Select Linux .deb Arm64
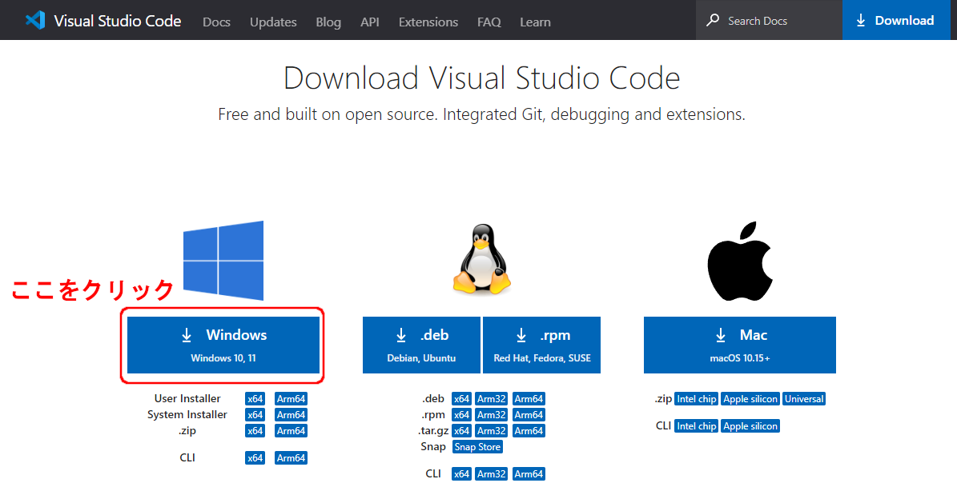 pyautogui.click(x=529, y=399)
